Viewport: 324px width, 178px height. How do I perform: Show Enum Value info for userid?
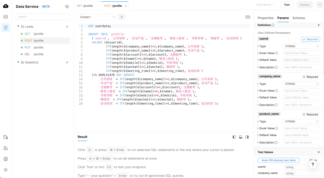[x=277, y=53]
